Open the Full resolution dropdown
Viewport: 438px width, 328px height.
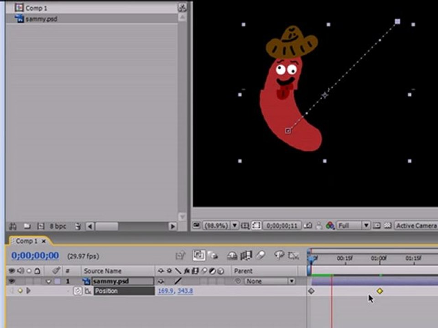point(353,225)
